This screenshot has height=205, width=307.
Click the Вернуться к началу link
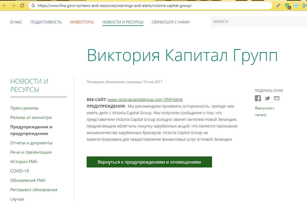tap(265, 111)
